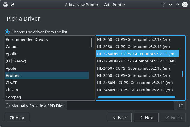Screen dimensions: 190x127
Task: Select unhighlighted HL-2250DN driver entry
Action: 138,61
